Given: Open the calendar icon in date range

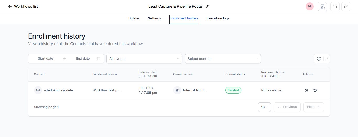Looking at the screenshot, I should click(99, 59).
